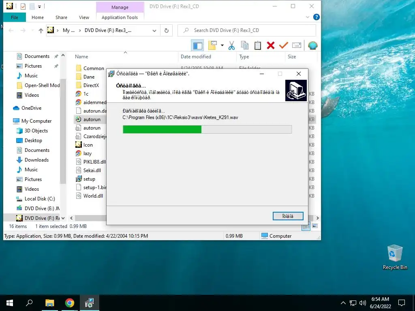Click the recent locations dropdown arrow
The width and height of the screenshot is (415, 311).
(32, 31)
